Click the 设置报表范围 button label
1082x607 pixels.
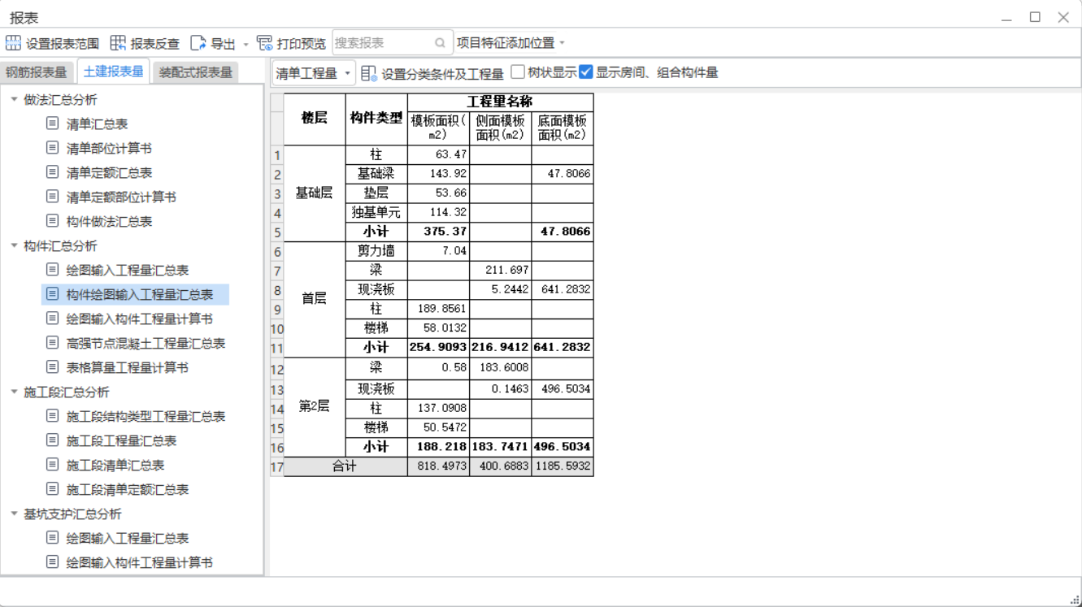pyautogui.click(x=63, y=44)
